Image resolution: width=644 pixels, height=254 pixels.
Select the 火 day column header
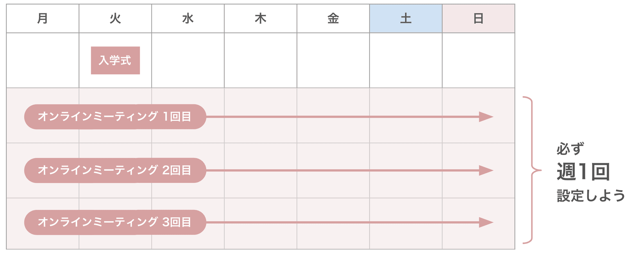point(115,18)
